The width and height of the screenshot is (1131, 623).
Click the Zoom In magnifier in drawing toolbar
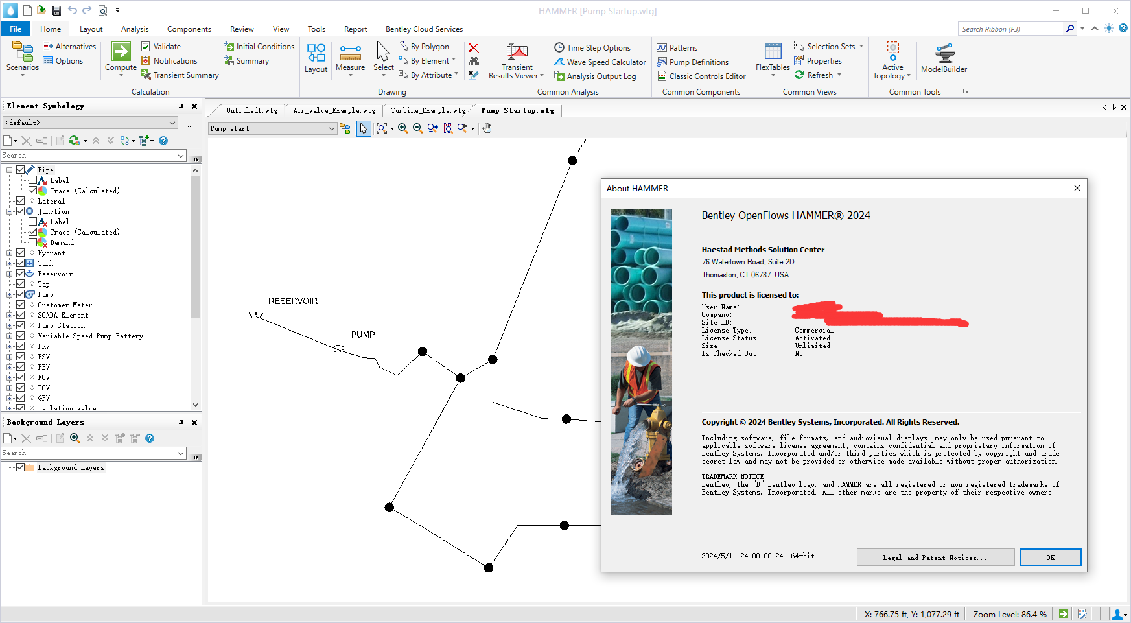click(x=402, y=128)
